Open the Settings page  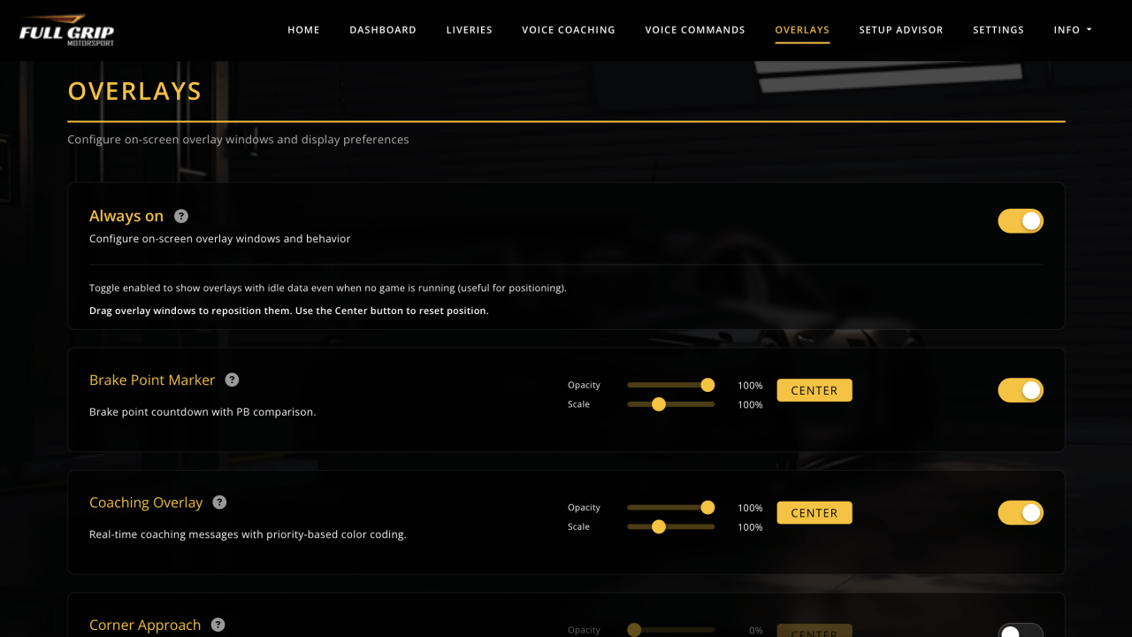tap(998, 30)
